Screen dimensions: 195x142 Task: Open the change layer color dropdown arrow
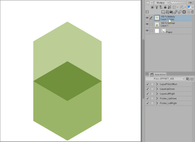[x=193, y=7]
